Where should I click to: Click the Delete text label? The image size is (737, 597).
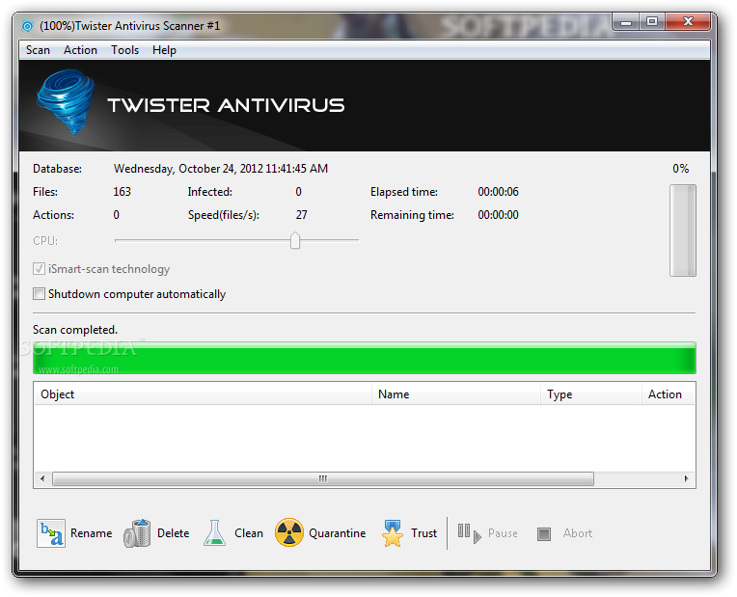tap(173, 533)
